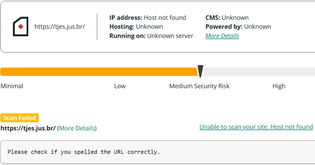Click the Powered by: Unknown entry
The image size is (315, 165).
pyautogui.click(x=238, y=27)
